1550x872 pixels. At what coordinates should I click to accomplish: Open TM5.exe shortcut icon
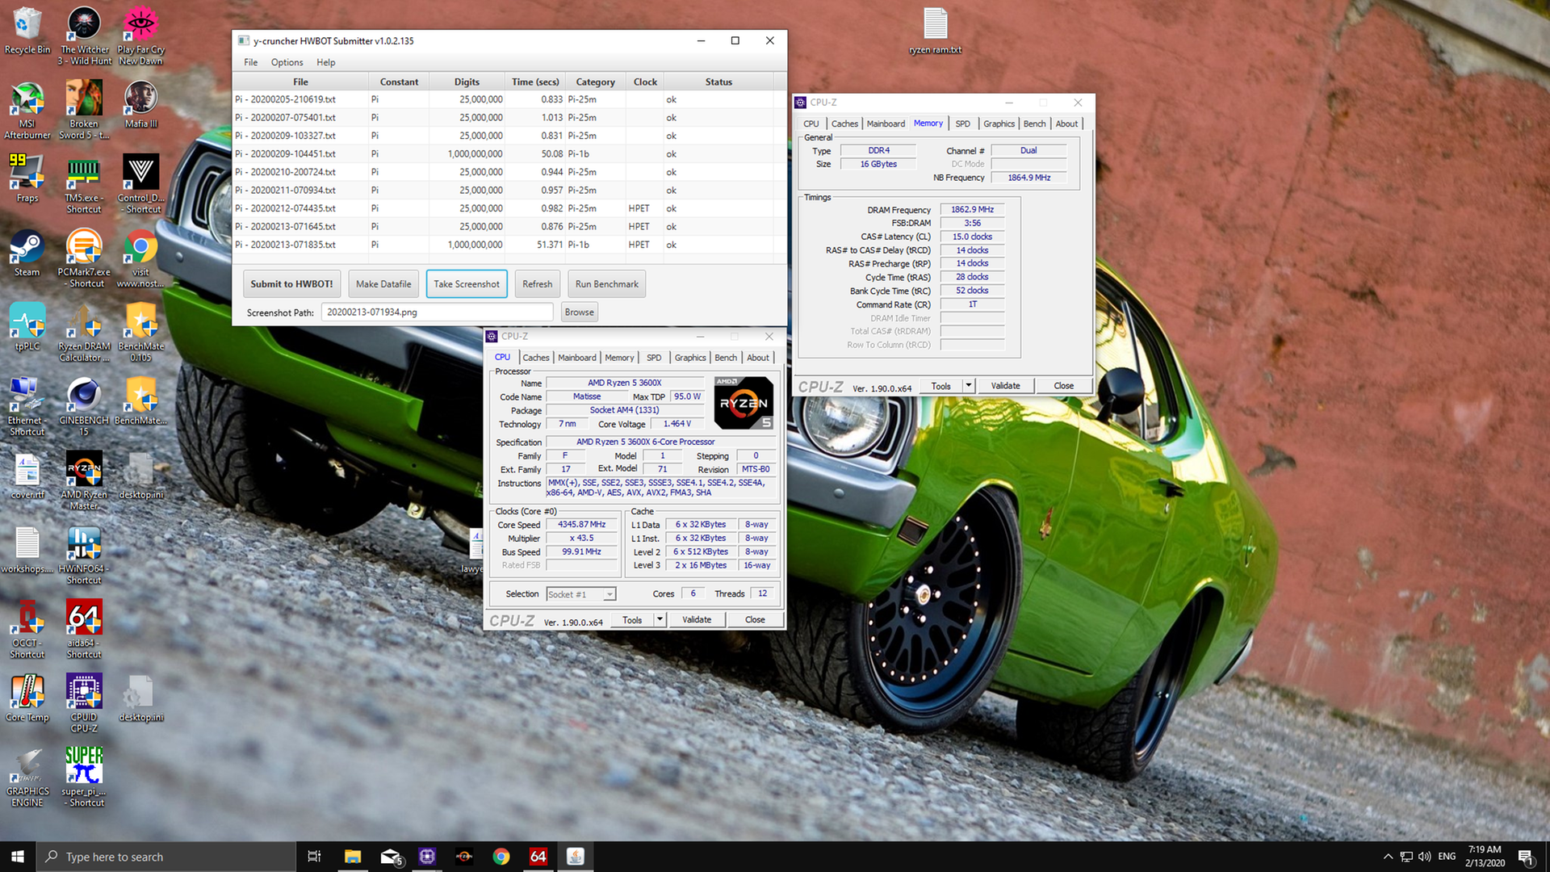pos(84,184)
